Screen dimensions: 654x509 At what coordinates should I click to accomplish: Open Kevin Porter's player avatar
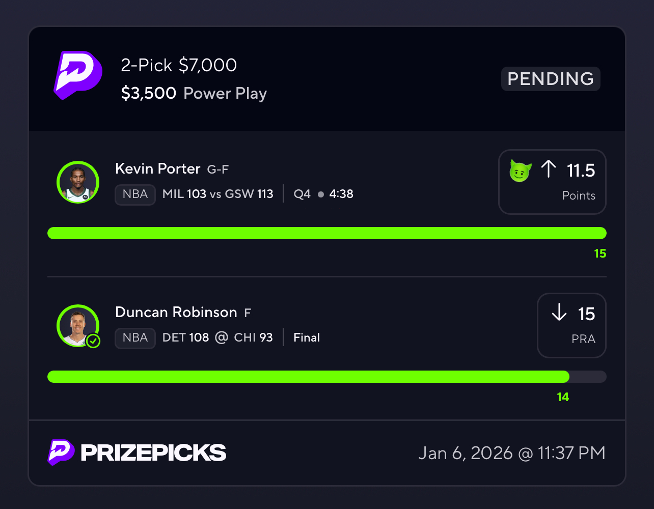click(x=78, y=182)
